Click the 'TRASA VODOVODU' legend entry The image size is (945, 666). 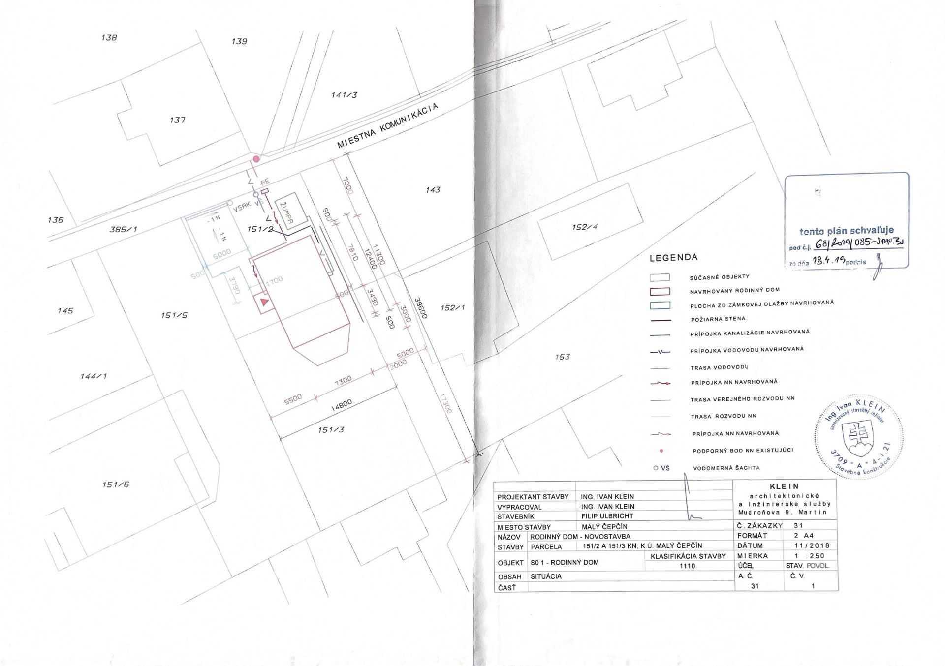tap(719, 367)
